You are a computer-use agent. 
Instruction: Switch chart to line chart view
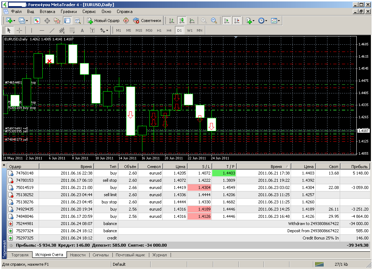tap(192, 21)
